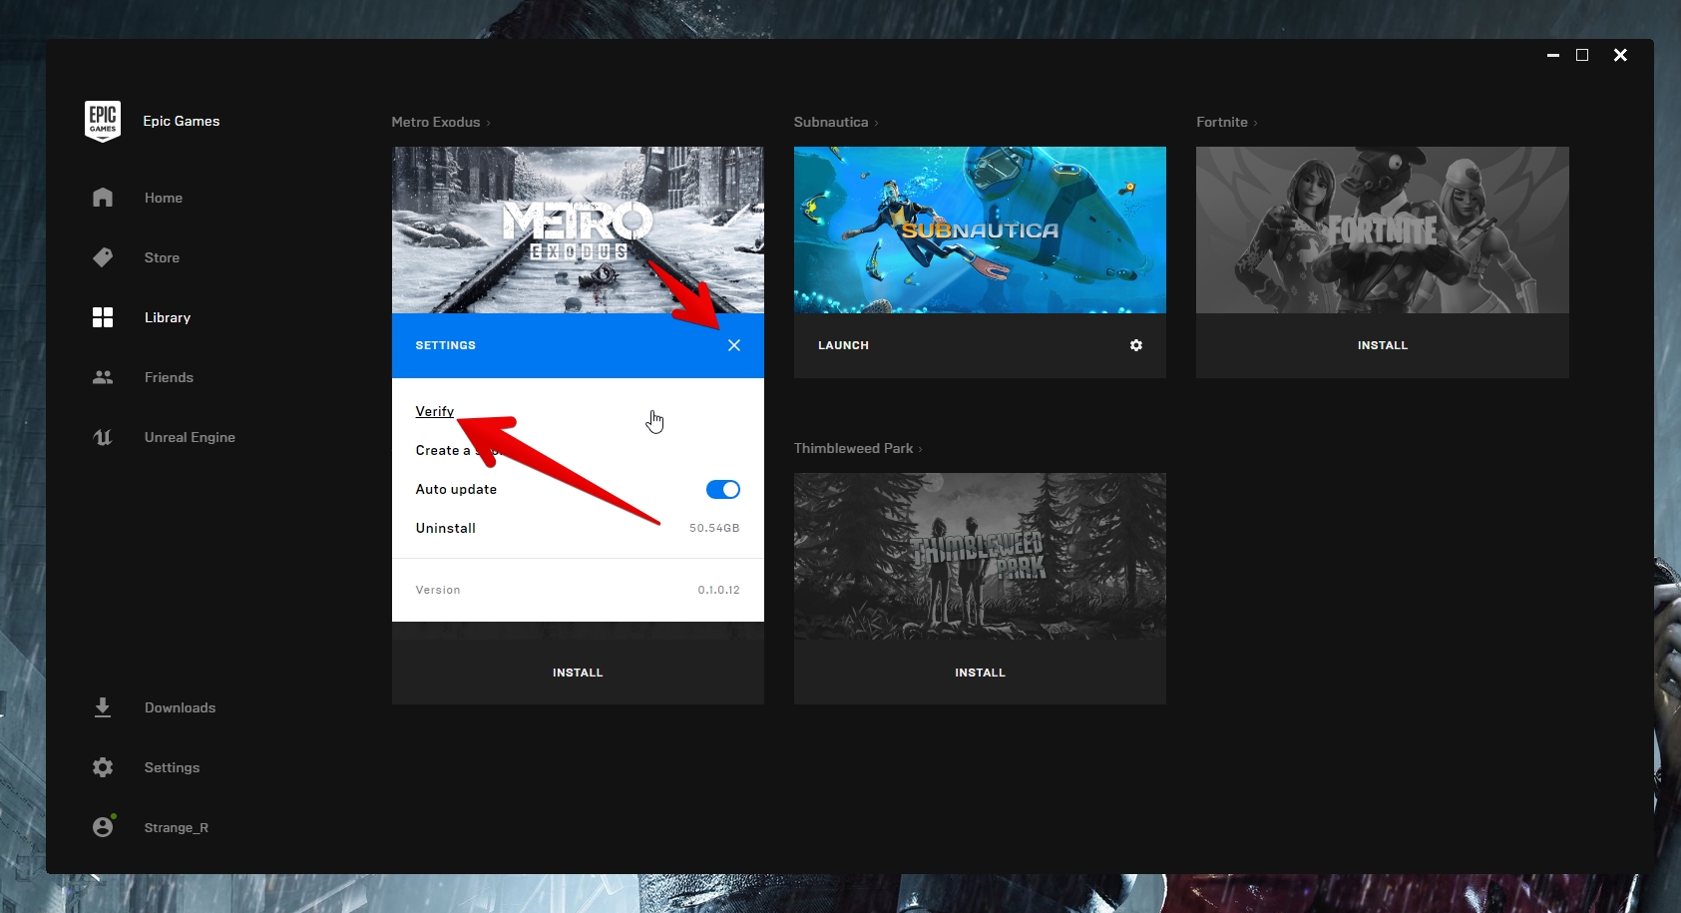This screenshot has height=913, width=1681.
Task: Click the Unreal Engine logo icon
Action: [x=103, y=437]
